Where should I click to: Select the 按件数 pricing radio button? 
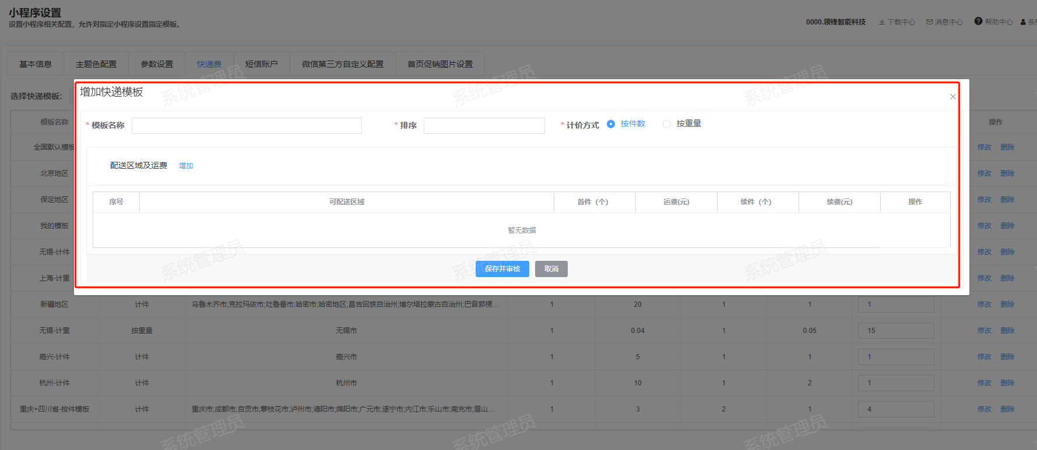pyautogui.click(x=611, y=124)
